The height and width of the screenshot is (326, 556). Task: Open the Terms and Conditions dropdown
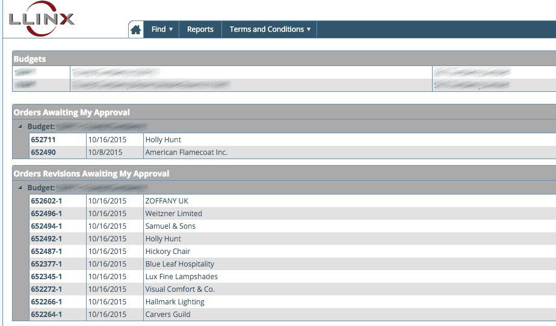[270, 29]
